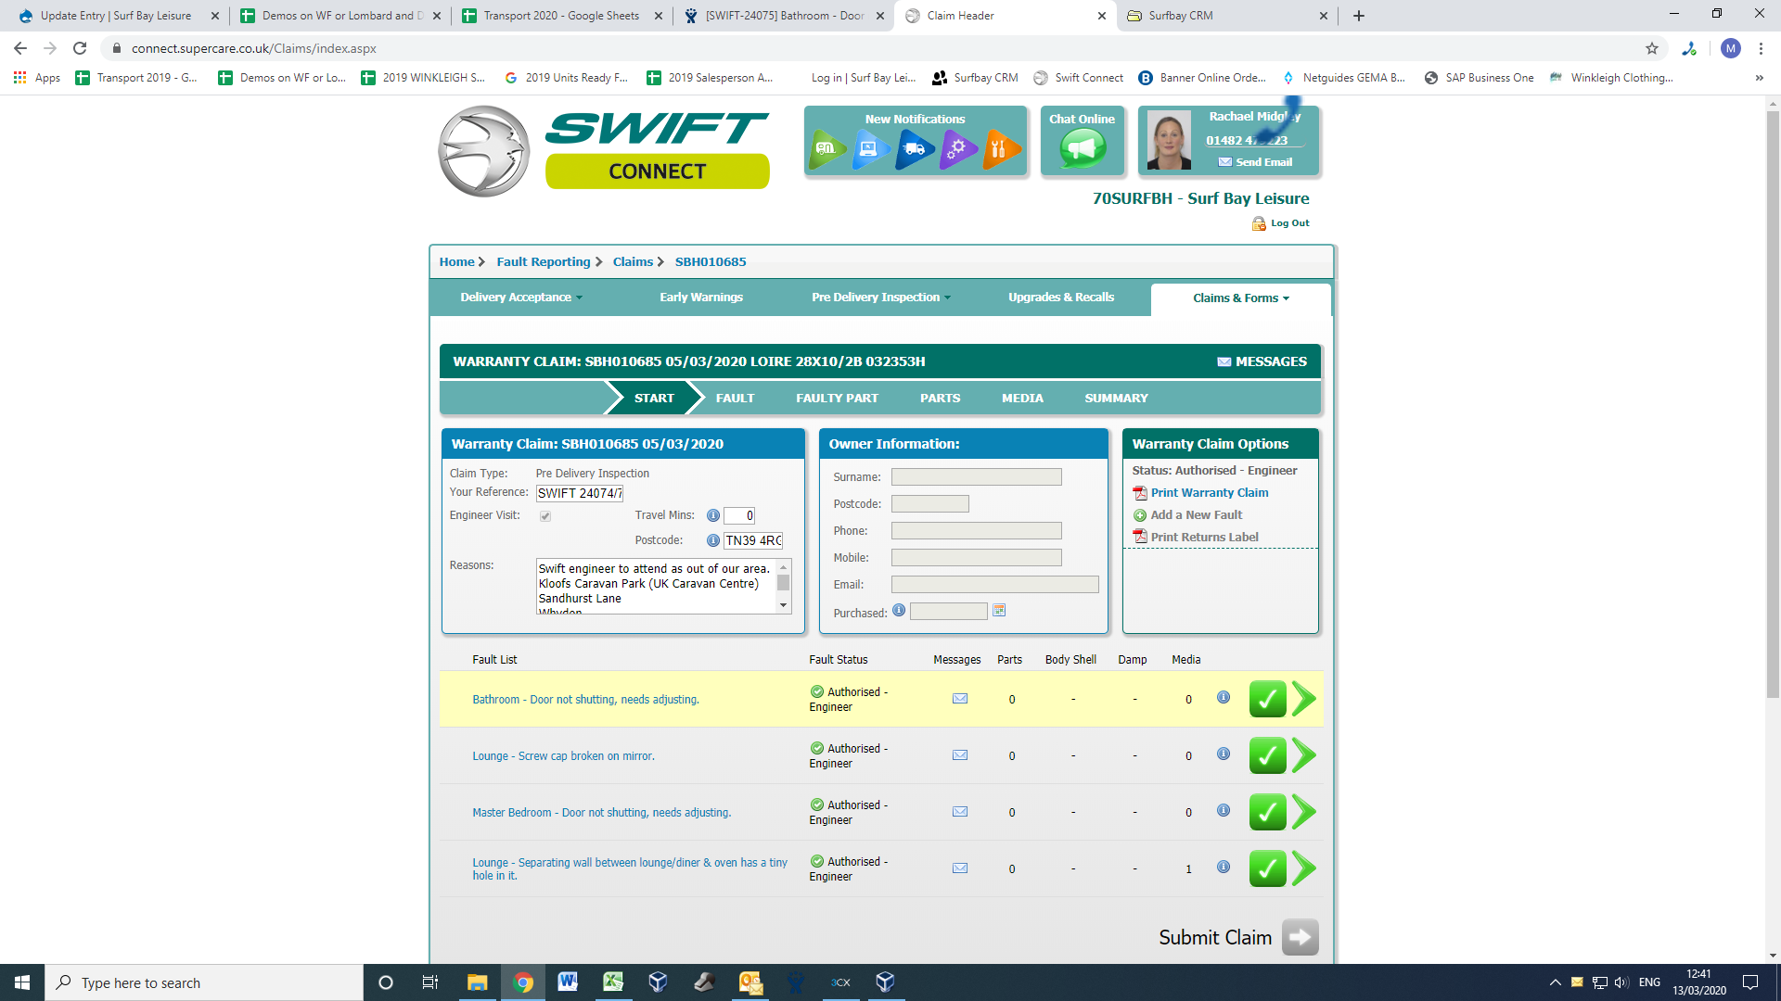The image size is (1781, 1001).
Task: Click the Print Warranty Claim link
Action: (1209, 493)
